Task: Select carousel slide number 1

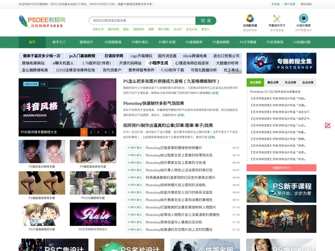Action: point(84,132)
